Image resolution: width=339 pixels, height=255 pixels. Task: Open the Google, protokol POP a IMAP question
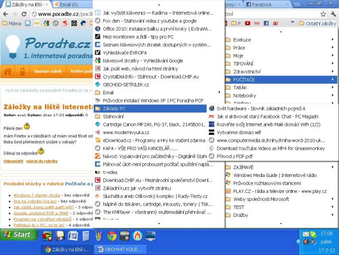point(41,213)
